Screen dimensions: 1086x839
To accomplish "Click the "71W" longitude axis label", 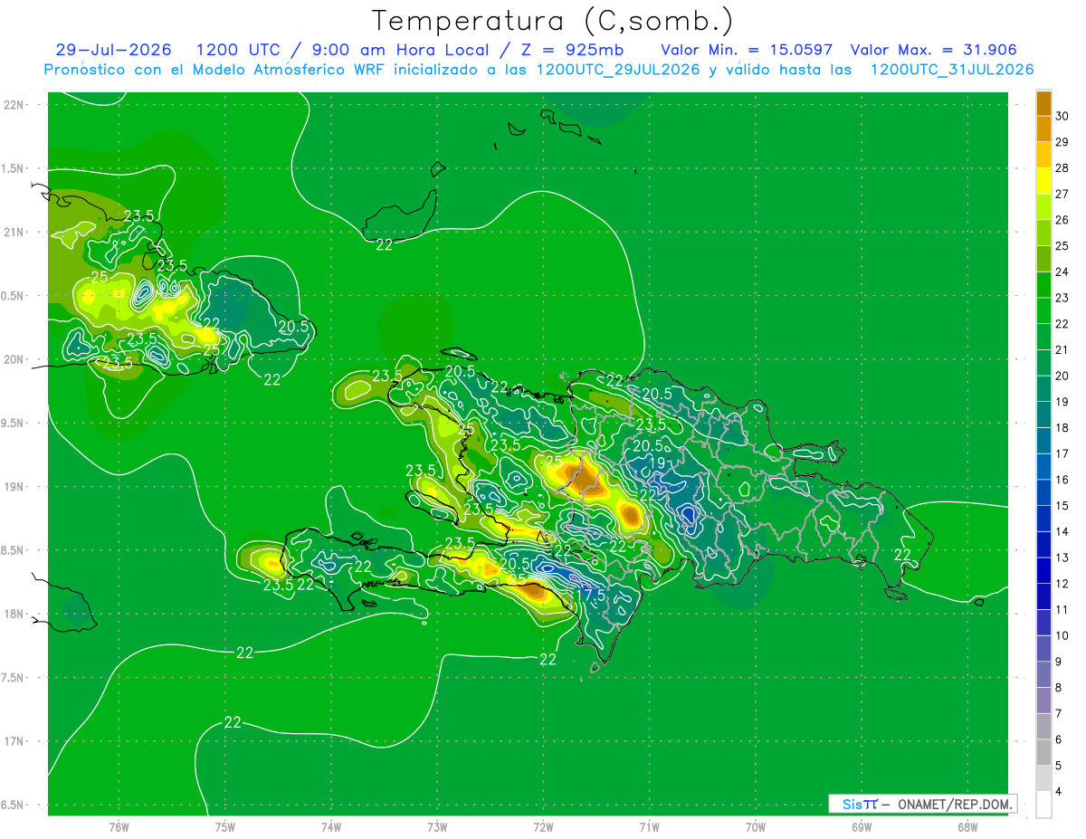I will [649, 828].
